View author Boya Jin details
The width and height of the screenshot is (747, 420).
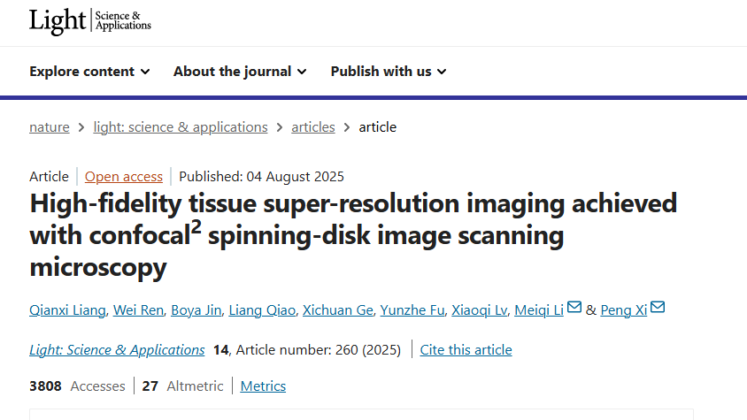[x=196, y=310]
